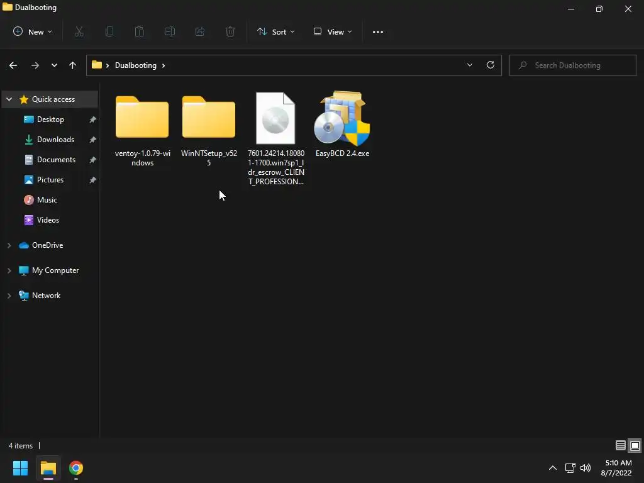Open Pictures from Quick access

(50, 180)
